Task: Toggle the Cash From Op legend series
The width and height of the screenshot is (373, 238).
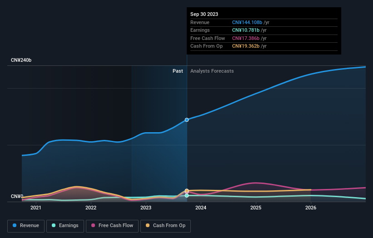Action: click(165, 226)
